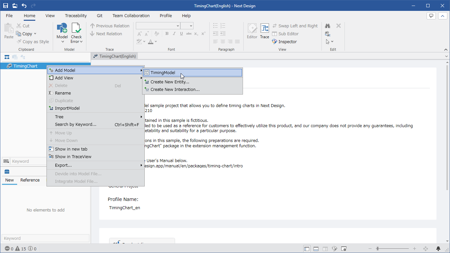Image resolution: width=450 pixels, height=253 pixels.
Task: Click the fit-to-view arrows in status bar
Action: [x=425, y=249]
